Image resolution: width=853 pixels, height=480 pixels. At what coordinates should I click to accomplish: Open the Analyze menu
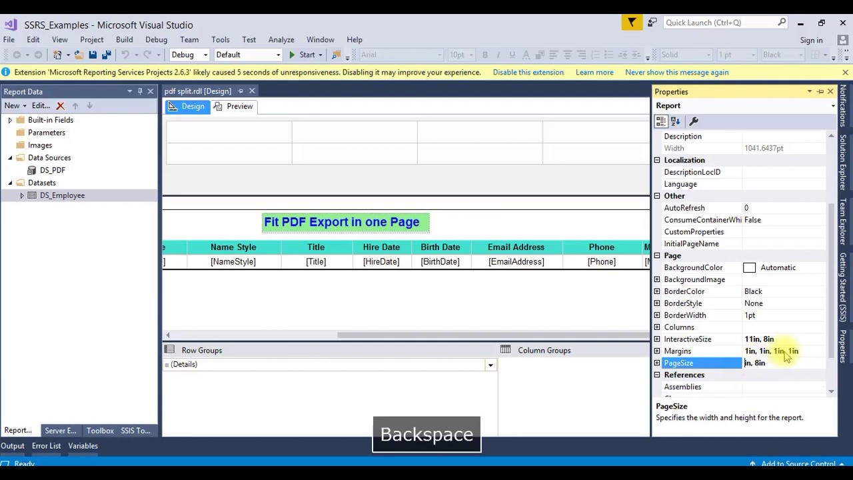(281, 40)
